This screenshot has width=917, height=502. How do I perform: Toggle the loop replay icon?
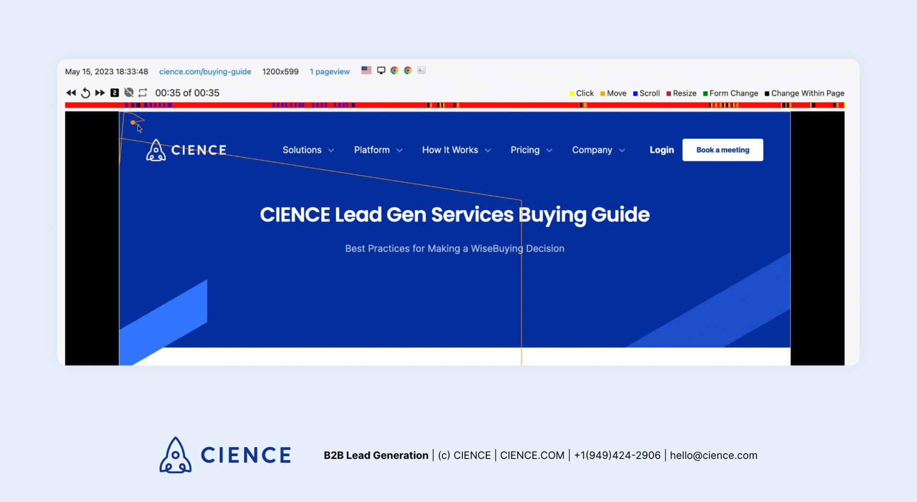[143, 93]
